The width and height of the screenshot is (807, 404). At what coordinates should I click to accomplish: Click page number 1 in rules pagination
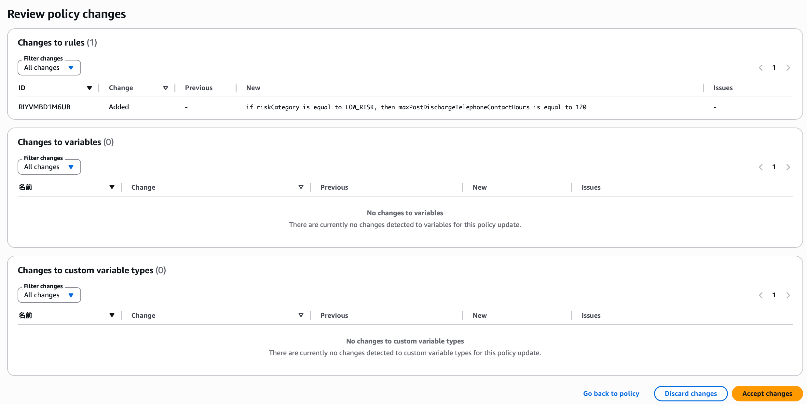pyautogui.click(x=774, y=68)
